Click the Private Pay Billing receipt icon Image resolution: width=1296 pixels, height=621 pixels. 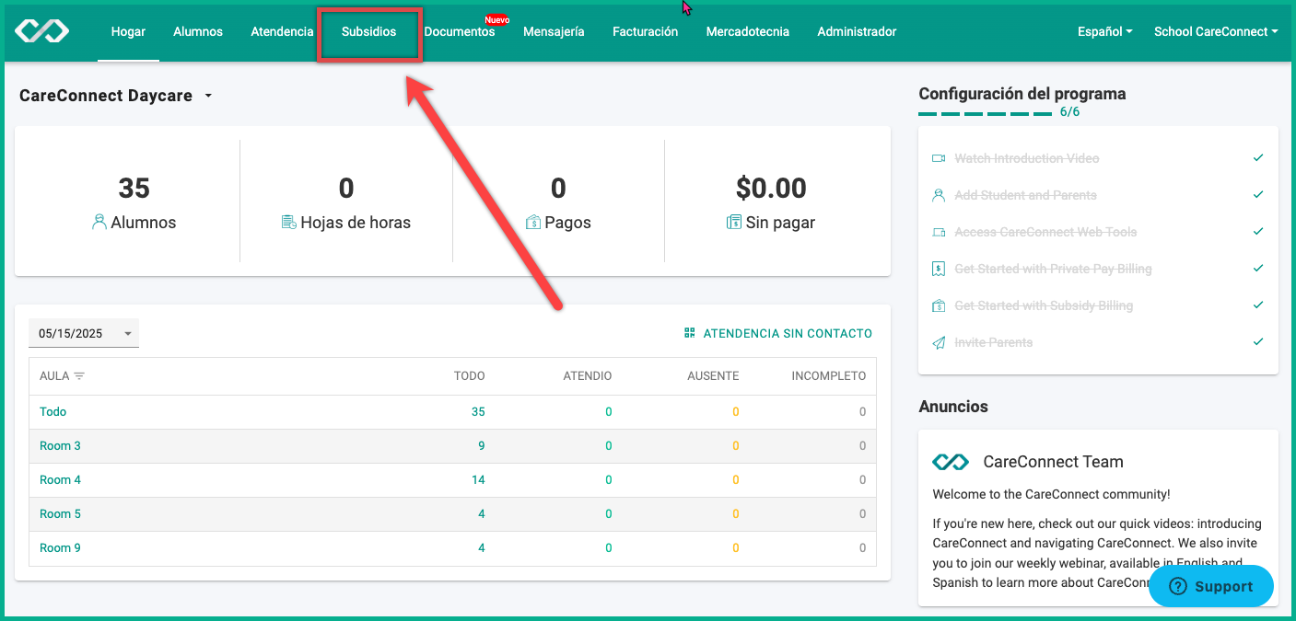939,269
